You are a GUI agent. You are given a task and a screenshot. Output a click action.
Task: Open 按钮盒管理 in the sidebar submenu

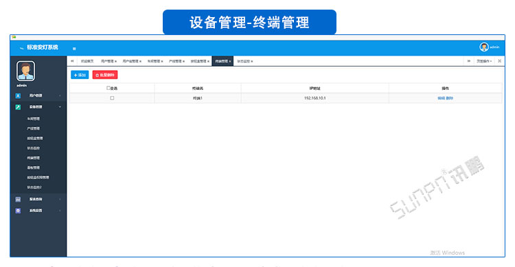tap(35, 138)
